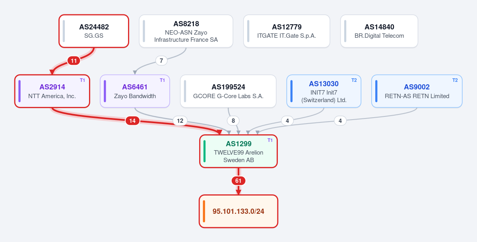Click the AS6461 Zayo Bandwidth node

tap(135, 91)
